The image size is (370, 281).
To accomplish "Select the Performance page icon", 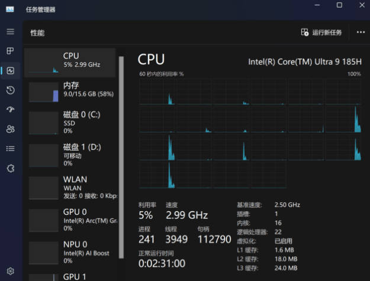I will tap(11, 70).
